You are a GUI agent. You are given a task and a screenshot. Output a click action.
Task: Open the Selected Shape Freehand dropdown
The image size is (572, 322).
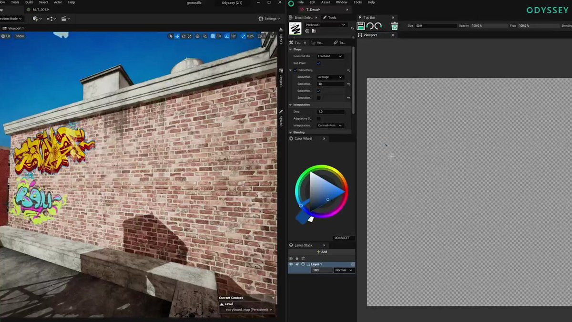click(330, 56)
